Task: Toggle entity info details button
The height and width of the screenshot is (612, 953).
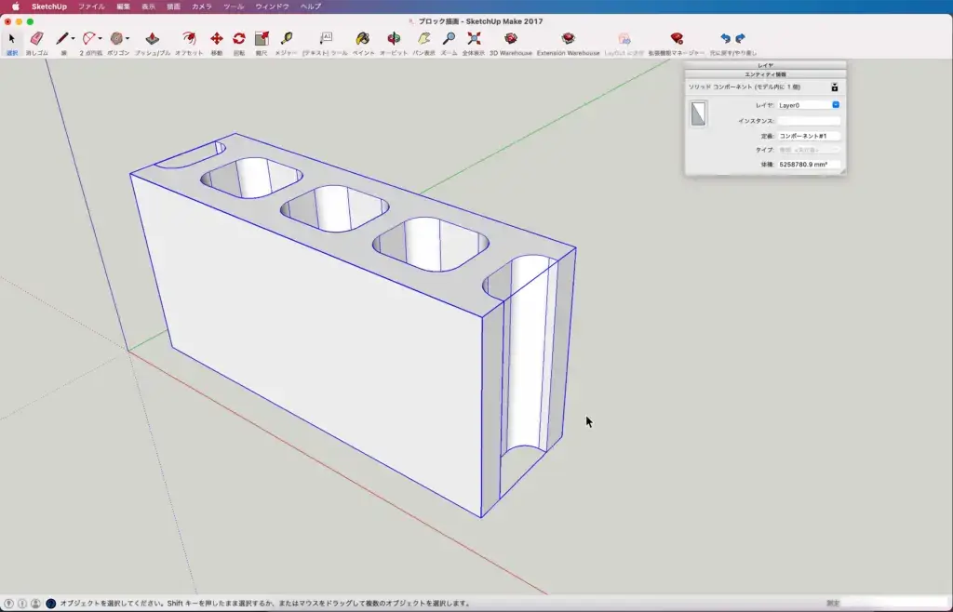Action: (835, 87)
